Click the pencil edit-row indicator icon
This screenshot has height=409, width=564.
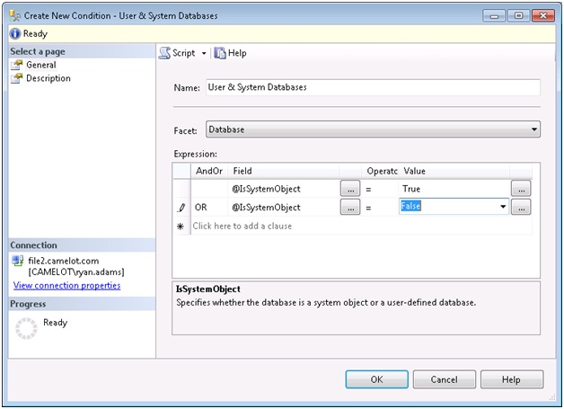(x=182, y=208)
